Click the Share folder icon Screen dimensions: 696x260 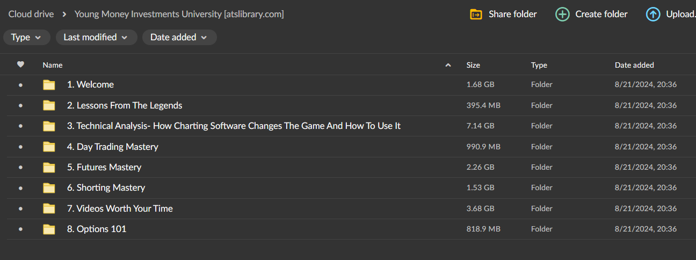click(x=476, y=15)
